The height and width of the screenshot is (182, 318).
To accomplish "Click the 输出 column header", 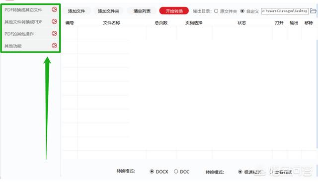I will click(x=294, y=23).
